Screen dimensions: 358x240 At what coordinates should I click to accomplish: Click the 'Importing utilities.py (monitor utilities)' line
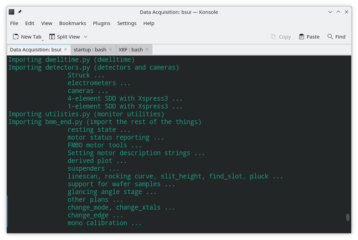click(x=86, y=114)
